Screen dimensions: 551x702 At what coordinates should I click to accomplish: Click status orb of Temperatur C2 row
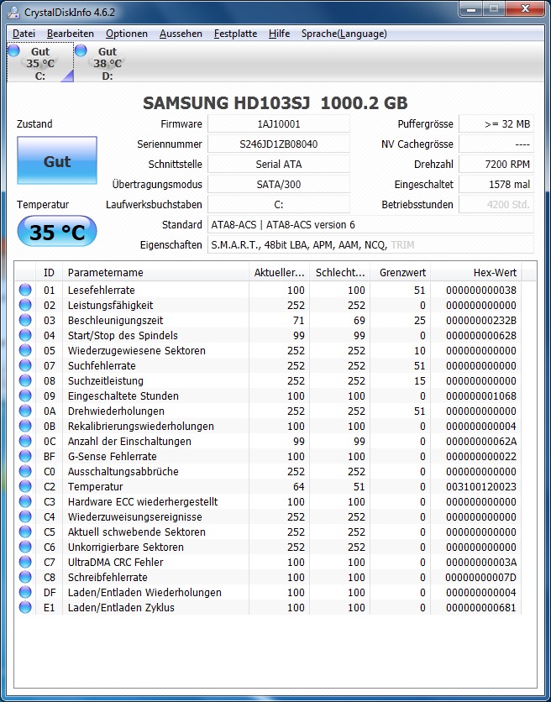pyautogui.click(x=25, y=486)
